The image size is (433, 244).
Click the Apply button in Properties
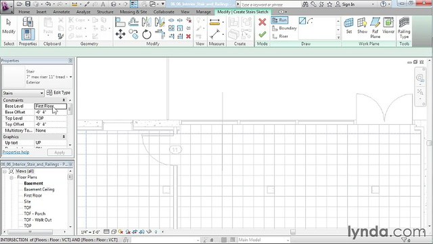coord(60,152)
